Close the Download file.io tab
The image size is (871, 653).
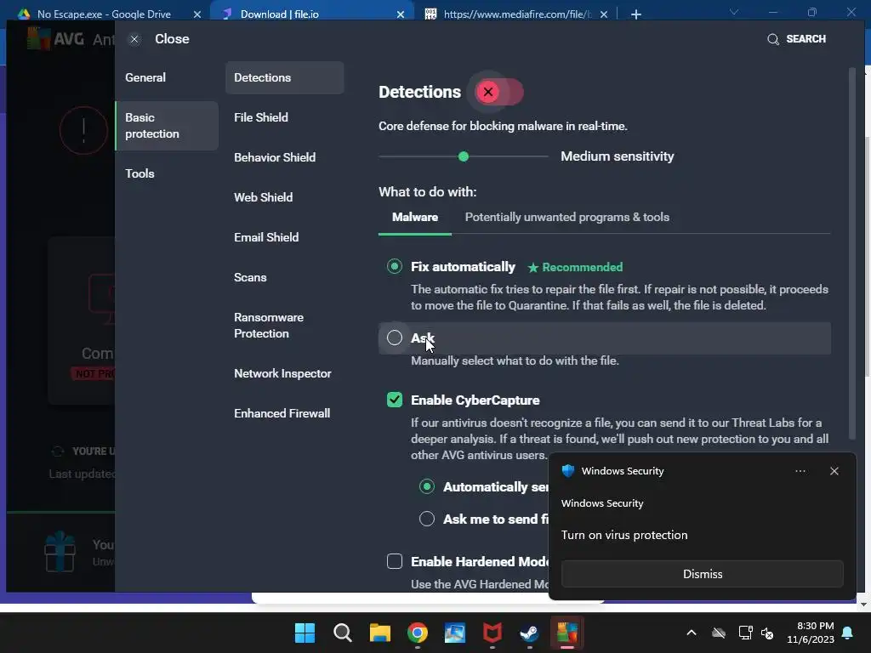tap(400, 14)
